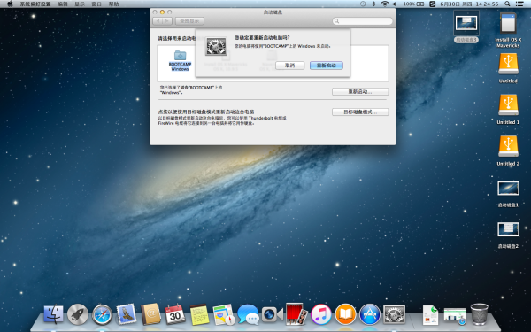Click the Time Machine menu bar icon
The image size is (531, 332).
pyautogui.click(x=363, y=4)
